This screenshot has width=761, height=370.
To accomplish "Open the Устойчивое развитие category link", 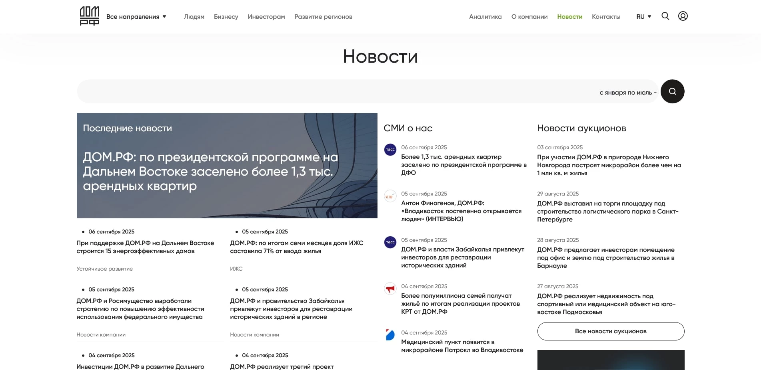I will pos(105,269).
